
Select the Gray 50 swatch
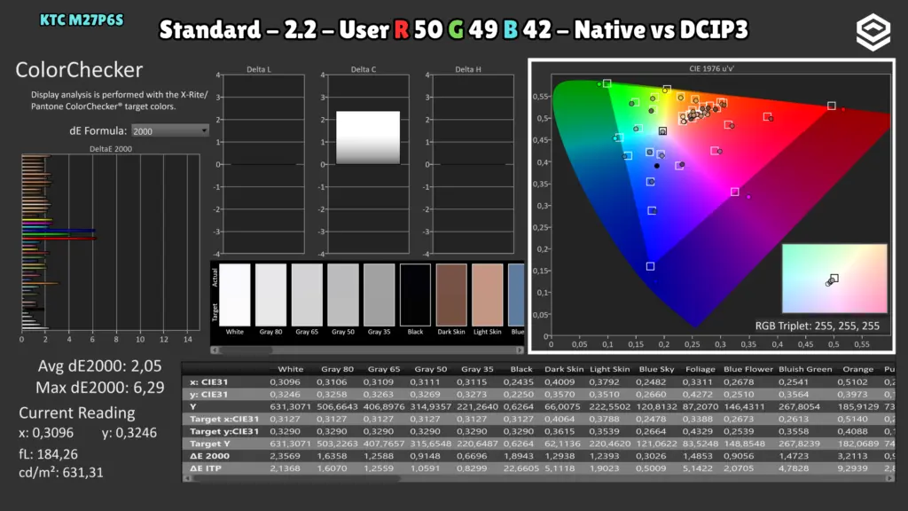point(343,295)
